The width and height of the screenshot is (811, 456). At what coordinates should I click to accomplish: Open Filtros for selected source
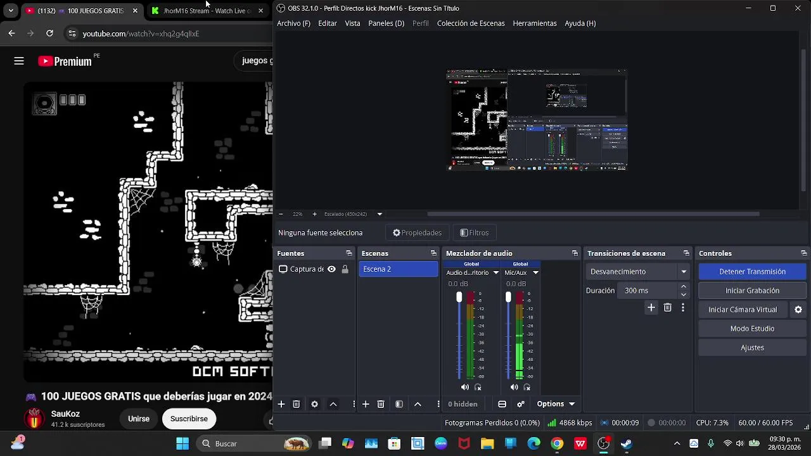pos(474,232)
